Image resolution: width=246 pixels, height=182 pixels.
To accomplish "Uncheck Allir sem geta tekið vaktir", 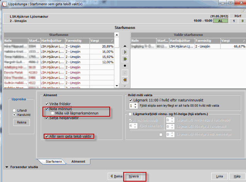I will [x=47, y=136].
